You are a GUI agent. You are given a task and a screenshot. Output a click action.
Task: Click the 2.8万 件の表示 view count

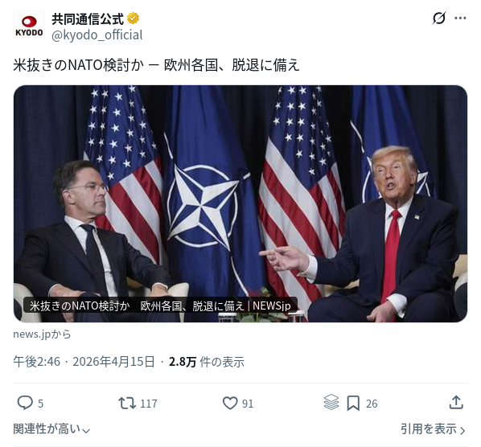coord(207,362)
